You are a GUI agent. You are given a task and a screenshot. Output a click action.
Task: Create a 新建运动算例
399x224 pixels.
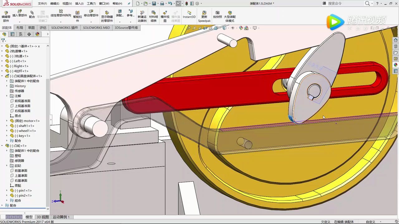pyautogui.click(x=142, y=16)
